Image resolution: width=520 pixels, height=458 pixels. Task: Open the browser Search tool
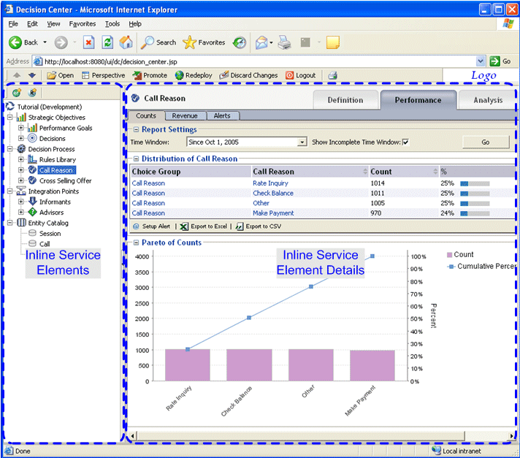pyautogui.click(x=158, y=42)
